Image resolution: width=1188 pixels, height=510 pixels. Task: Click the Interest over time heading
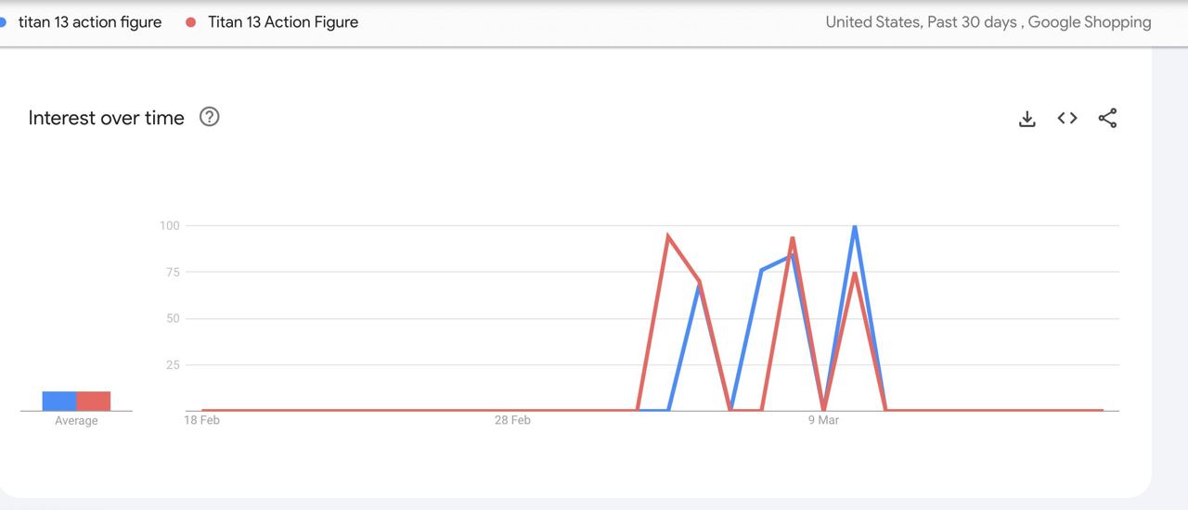coord(106,118)
